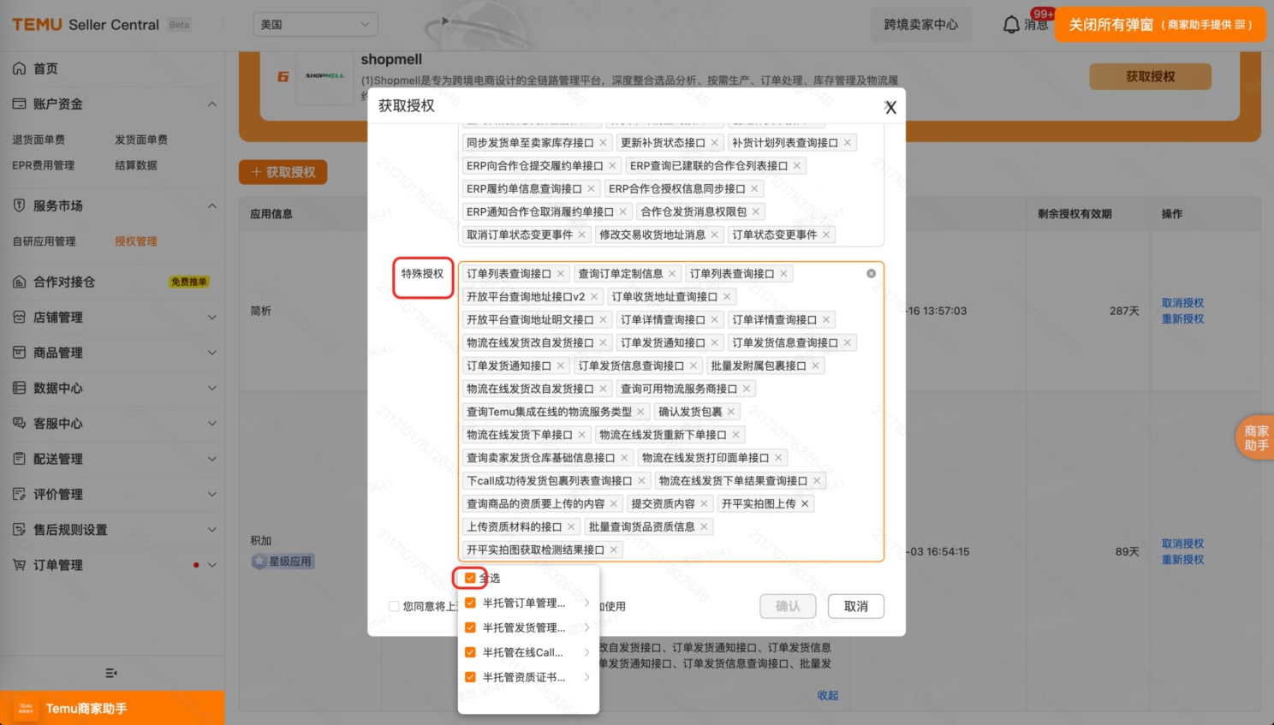The height and width of the screenshot is (725, 1274).
Task: Click the 星级应用 badge
Action: (x=283, y=562)
